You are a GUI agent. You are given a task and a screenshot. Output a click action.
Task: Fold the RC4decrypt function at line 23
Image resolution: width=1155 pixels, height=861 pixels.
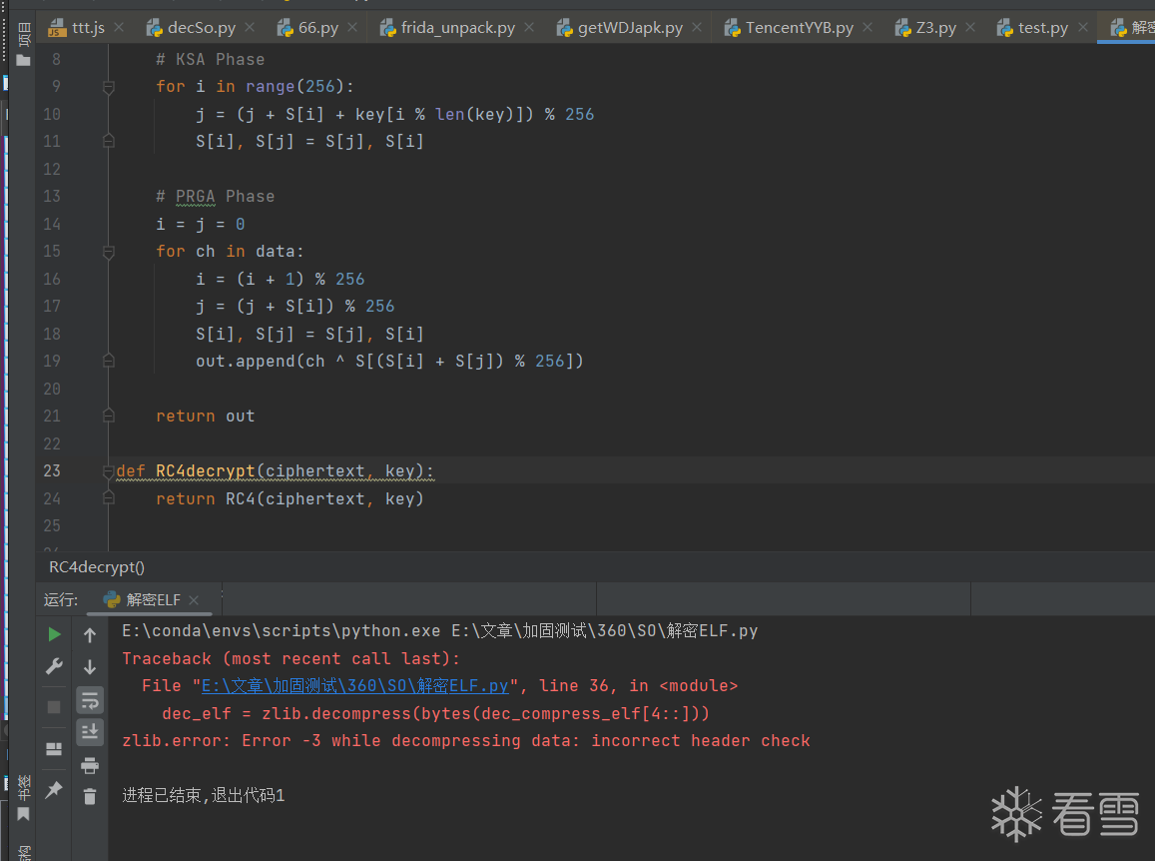pos(109,471)
